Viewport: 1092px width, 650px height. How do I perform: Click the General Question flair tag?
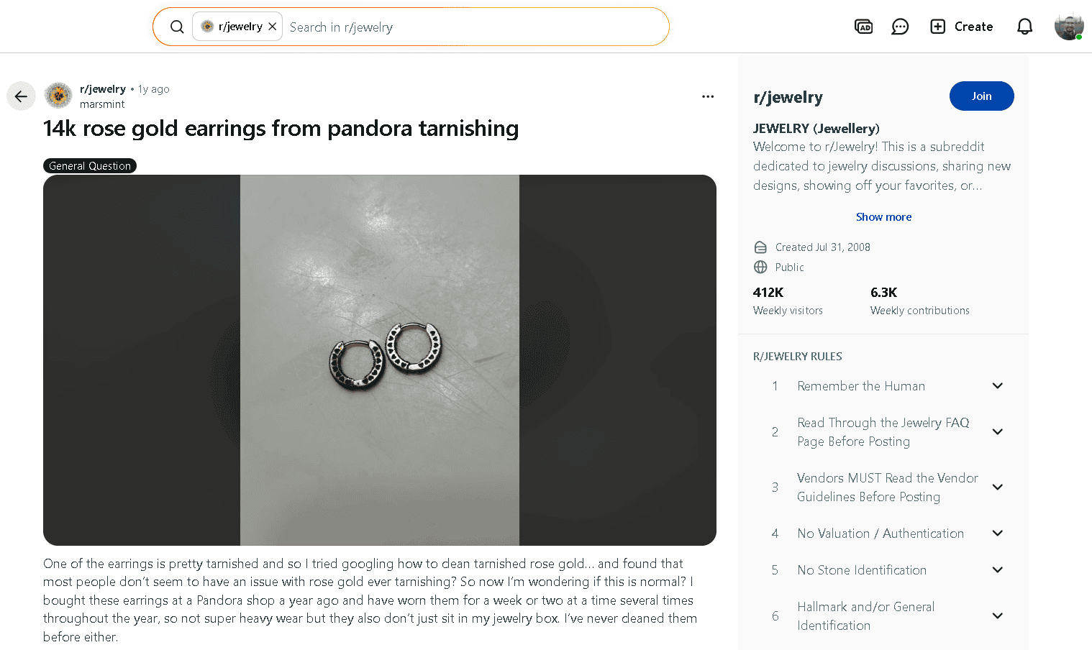[90, 166]
